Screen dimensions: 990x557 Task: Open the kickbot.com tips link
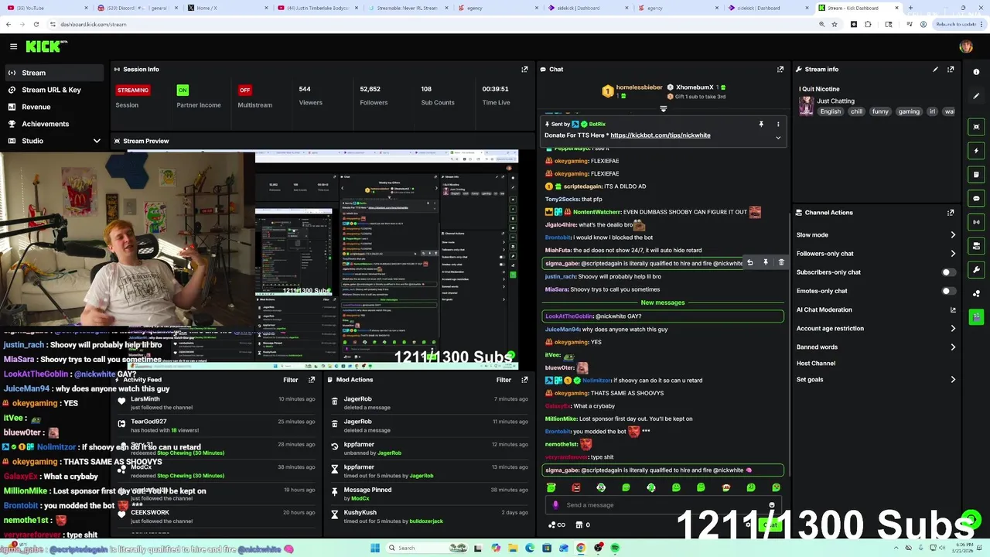661,135
